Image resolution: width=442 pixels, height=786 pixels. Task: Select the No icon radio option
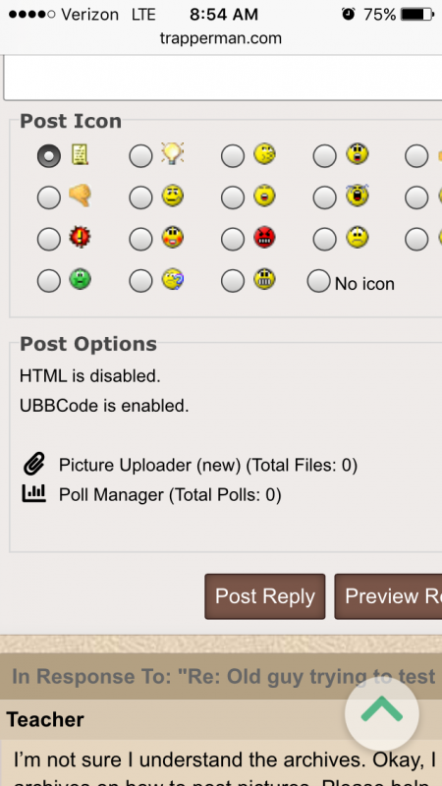[x=318, y=281]
